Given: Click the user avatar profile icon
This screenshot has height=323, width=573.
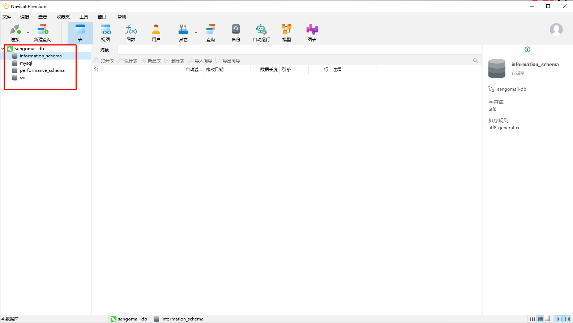Looking at the screenshot, I should click(556, 30).
